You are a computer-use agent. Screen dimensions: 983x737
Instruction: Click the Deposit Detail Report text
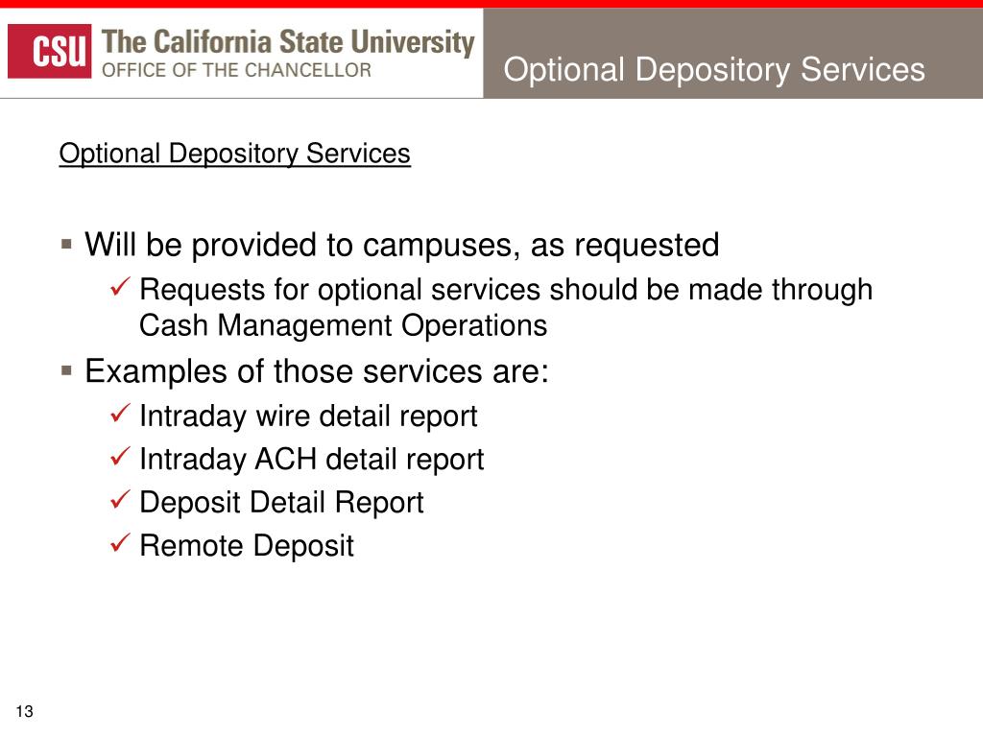pyautogui.click(x=281, y=503)
